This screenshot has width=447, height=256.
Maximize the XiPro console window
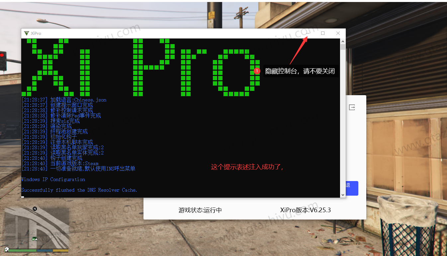[x=323, y=33]
